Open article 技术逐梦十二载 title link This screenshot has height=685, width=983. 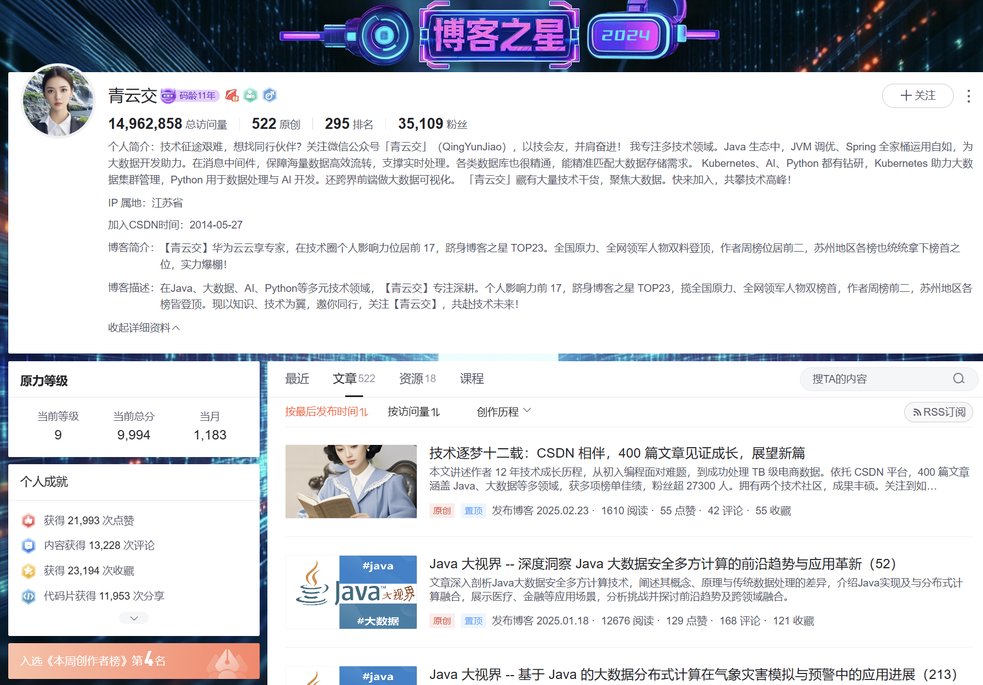(617, 453)
